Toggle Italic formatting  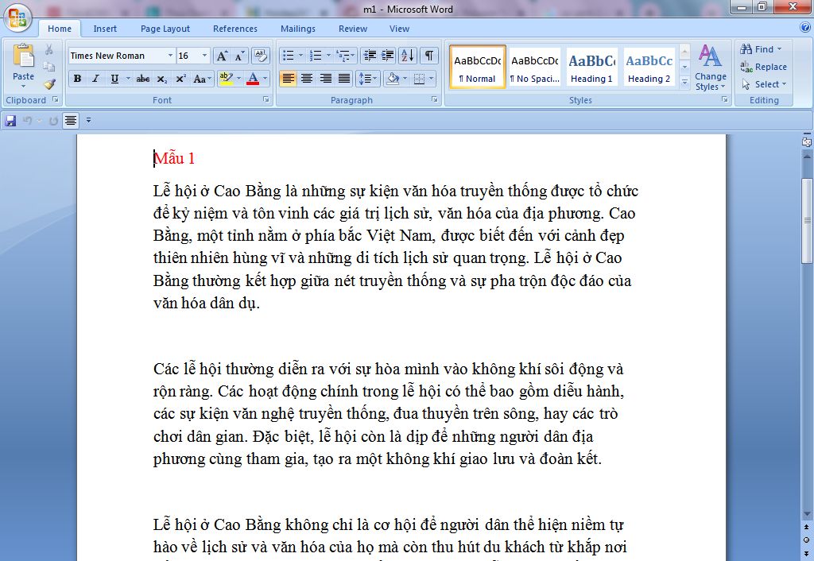[x=95, y=79]
